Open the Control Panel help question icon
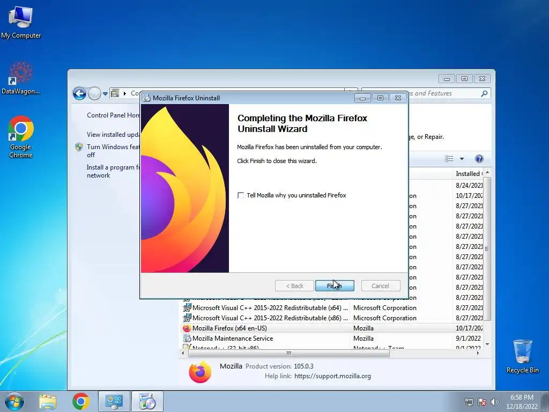549x412 pixels. coord(479,159)
